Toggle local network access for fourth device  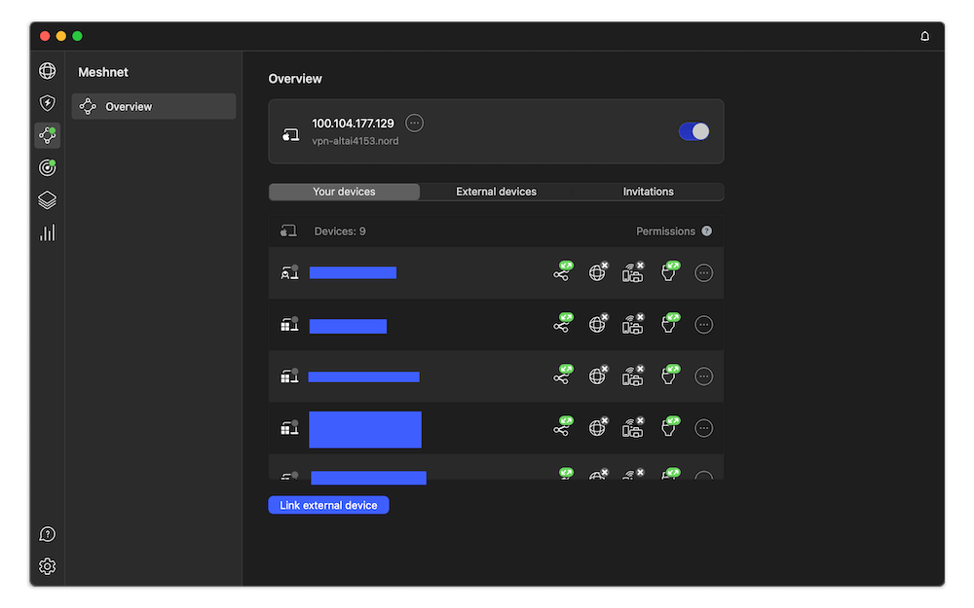tap(634, 427)
